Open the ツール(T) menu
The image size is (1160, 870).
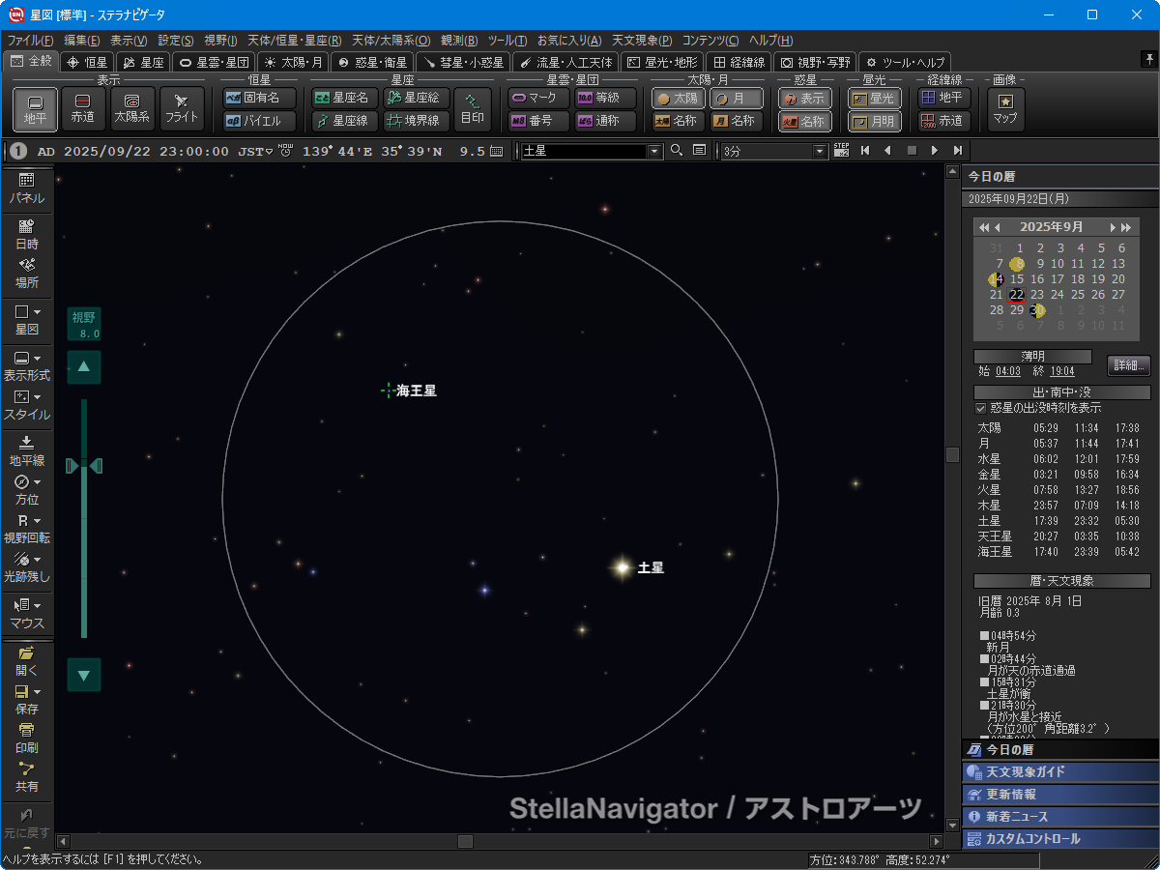tap(507, 40)
